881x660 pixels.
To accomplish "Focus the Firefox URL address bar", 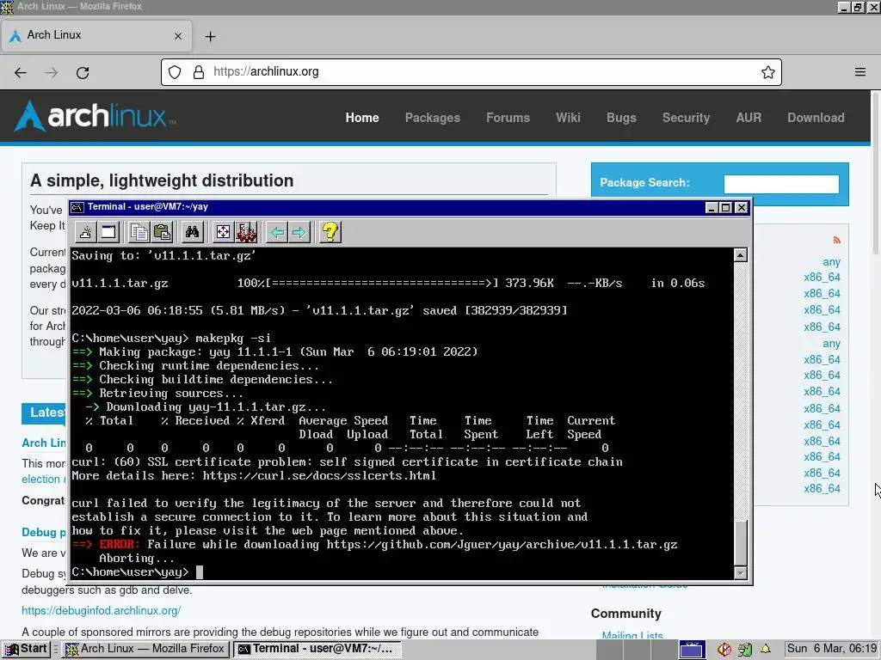I will tap(471, 72).
